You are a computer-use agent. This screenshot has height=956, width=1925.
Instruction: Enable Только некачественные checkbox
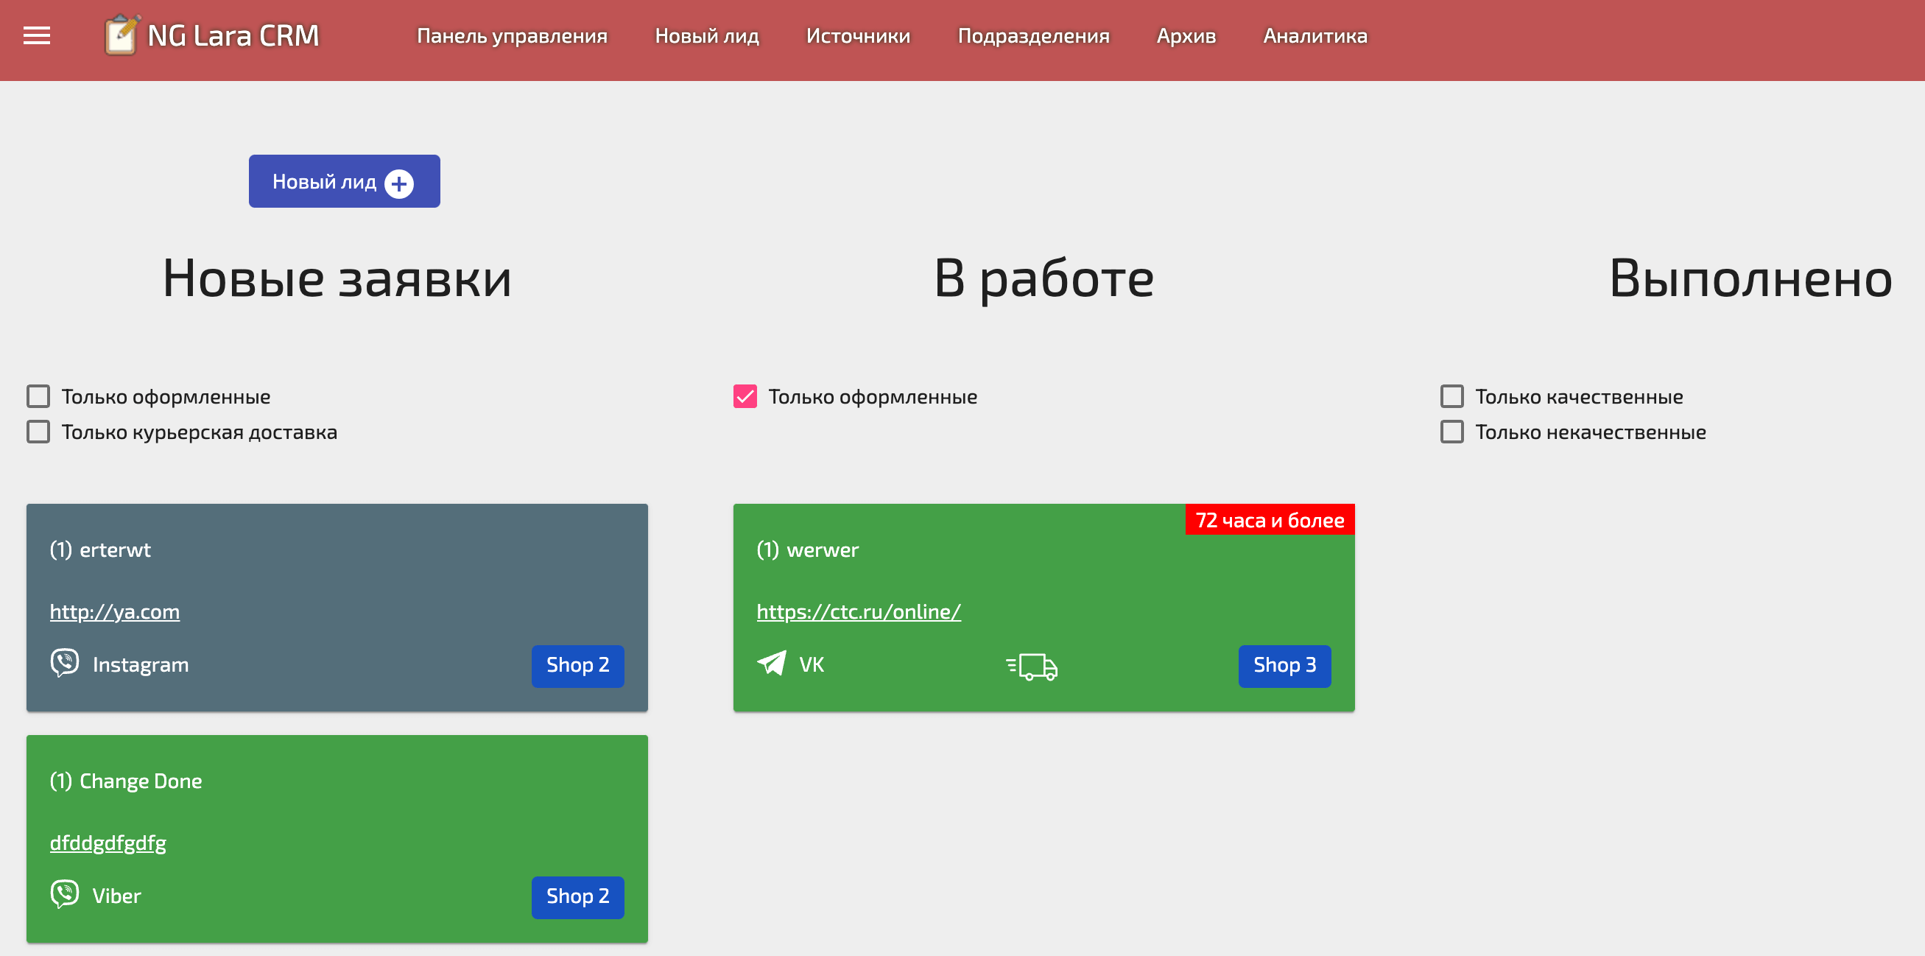click(x=1451, y=432)
